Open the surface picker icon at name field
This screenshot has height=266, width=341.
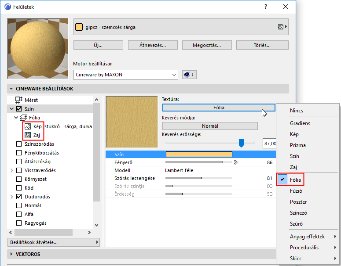282,27
